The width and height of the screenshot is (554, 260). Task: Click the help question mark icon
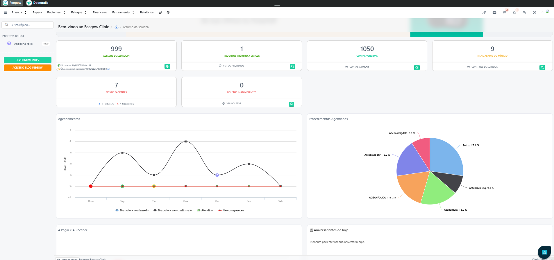tap(534, 12)
